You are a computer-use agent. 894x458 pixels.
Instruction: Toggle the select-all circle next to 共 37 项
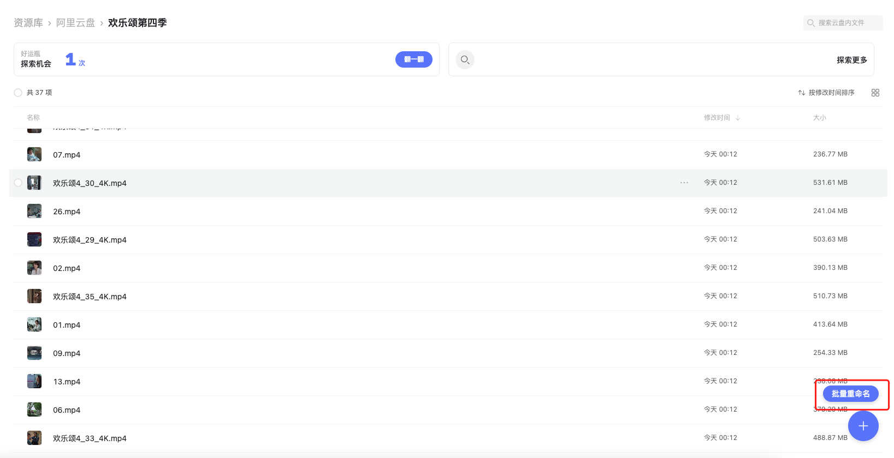pos(18,93)
